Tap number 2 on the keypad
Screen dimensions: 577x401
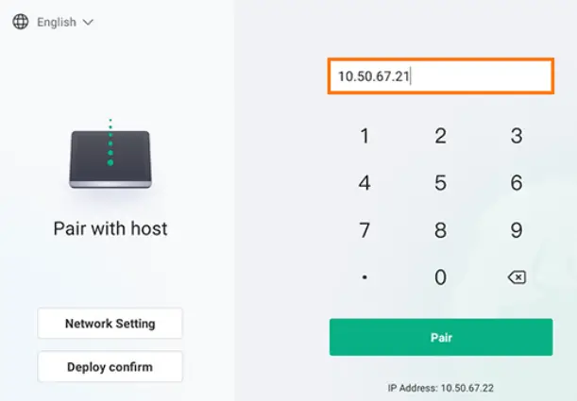pos(440,136)
